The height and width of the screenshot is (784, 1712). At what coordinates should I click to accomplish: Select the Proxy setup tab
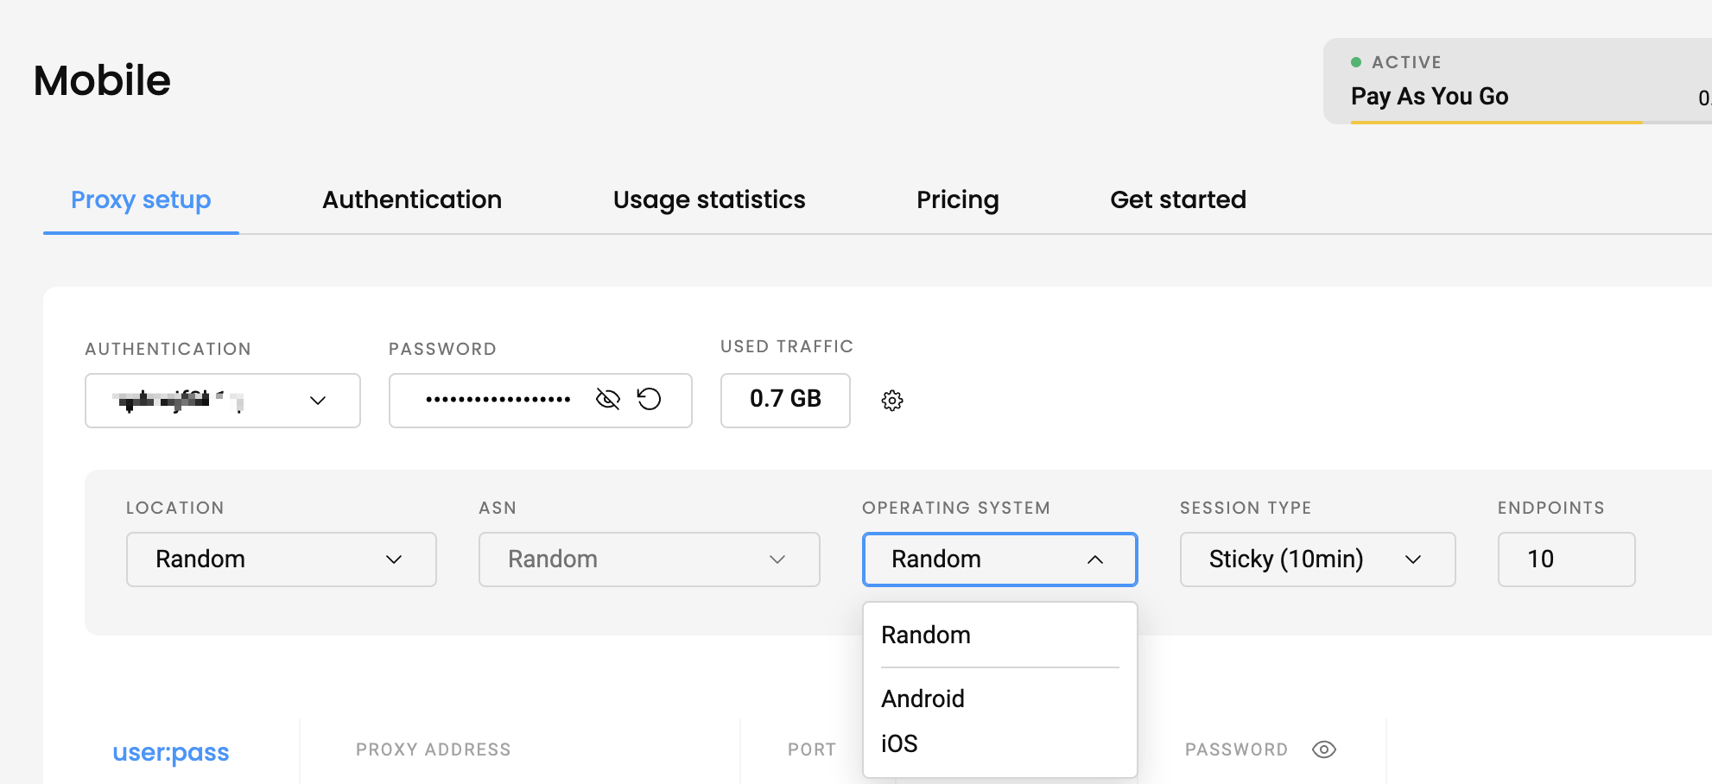pyautogui.click(x=141, y=199)
